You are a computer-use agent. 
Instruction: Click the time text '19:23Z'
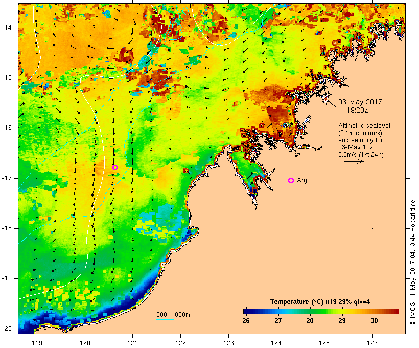(x=358, y=110)
